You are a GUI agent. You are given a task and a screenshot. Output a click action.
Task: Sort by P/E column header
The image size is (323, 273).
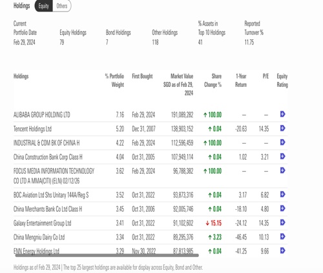coord(266,76)
